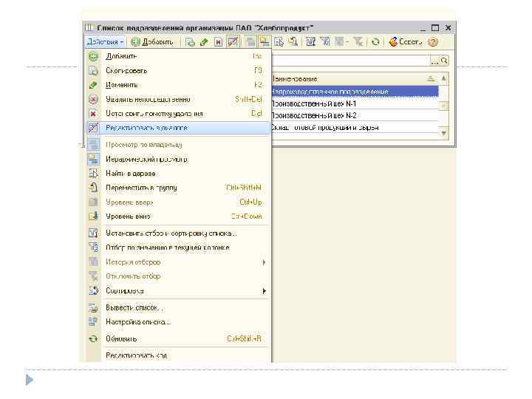Open the Действия dropdown menu
The width and height of the screenshot is (532, 399).
click(x=105, y=41)
